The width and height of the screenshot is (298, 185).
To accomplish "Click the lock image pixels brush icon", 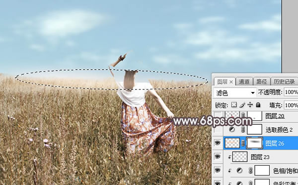I will pos(242,105).
